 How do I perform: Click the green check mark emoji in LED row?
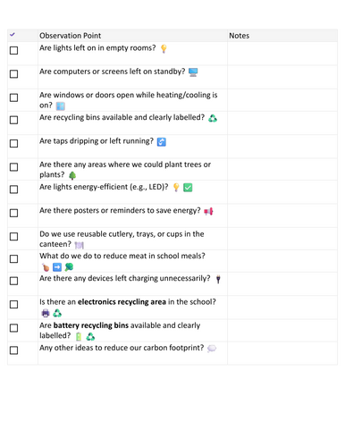point(188,188)
